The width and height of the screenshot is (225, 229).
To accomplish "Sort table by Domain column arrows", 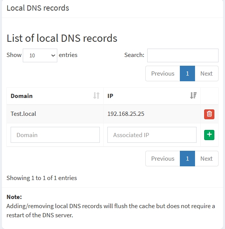I will (96, 96).
